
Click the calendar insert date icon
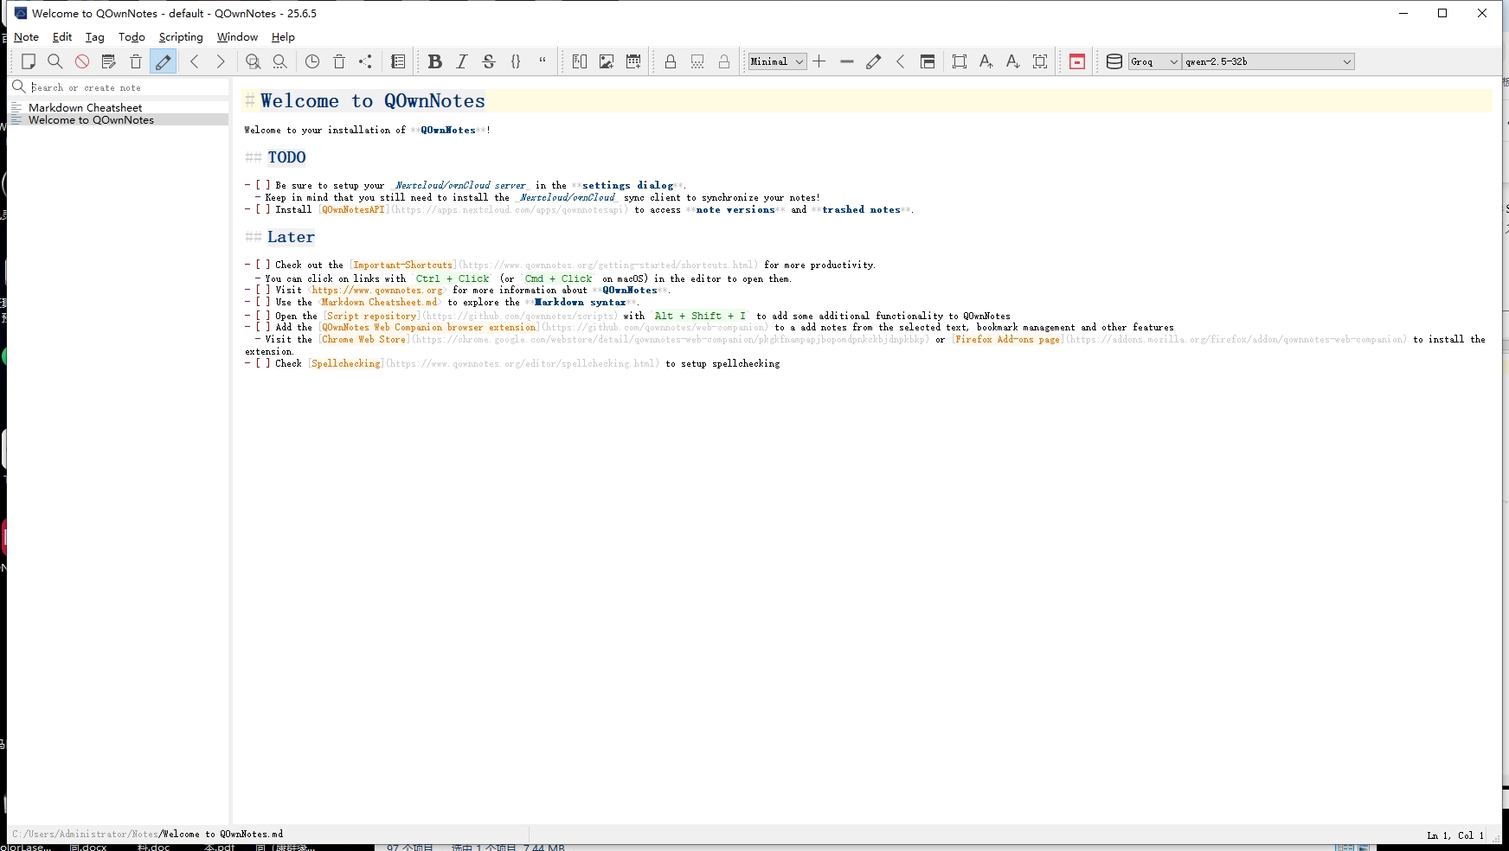pos(633,61)
